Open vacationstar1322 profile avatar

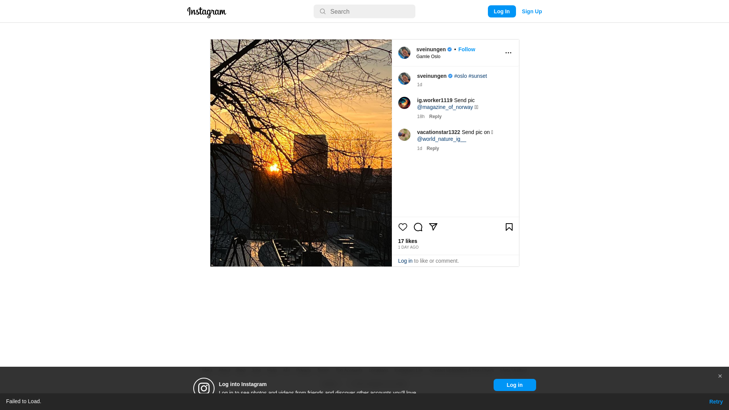pyautogui.click(x=404, y=135)
